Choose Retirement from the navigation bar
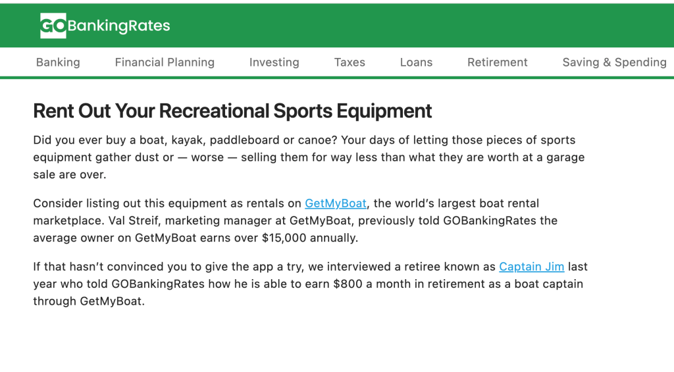The width and height of the screenshot is (674, 372). [497, 63]
